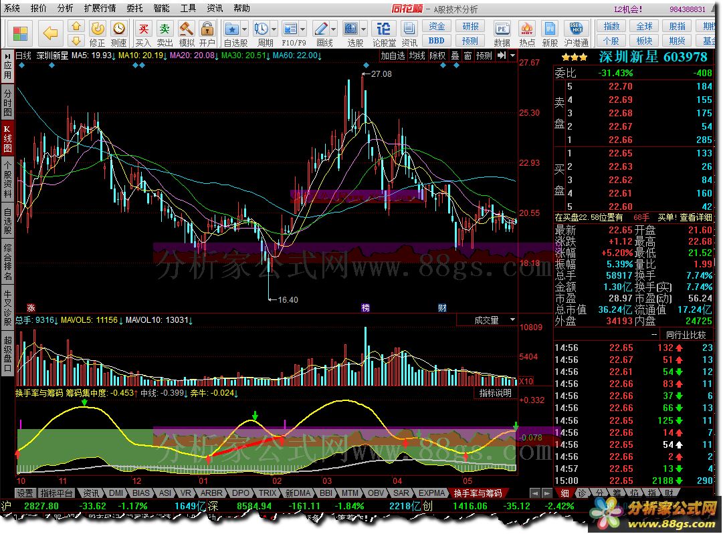Toggle 除权 ex-rights adjustment
The width and height of the screenshot is (723, 534).
(x=437, y=55)
